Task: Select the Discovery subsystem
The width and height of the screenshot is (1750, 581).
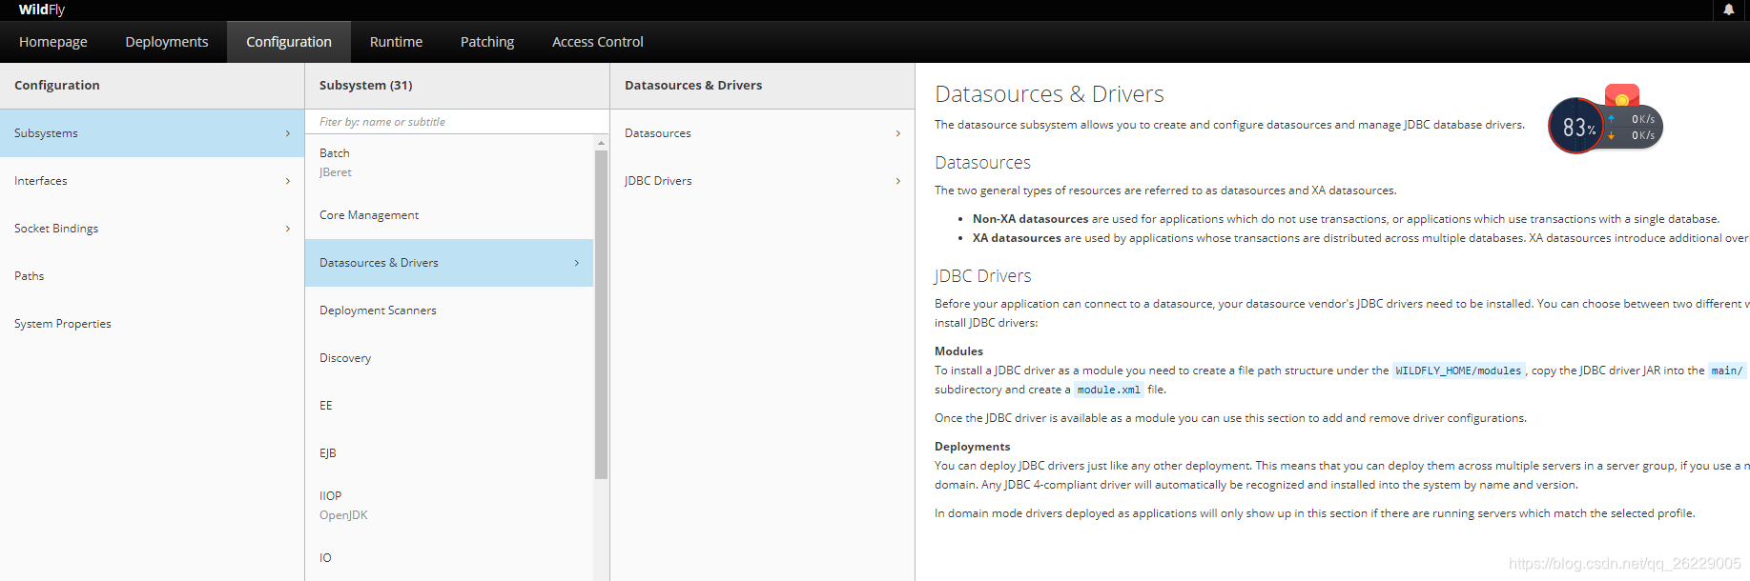Action: [449, 358]
